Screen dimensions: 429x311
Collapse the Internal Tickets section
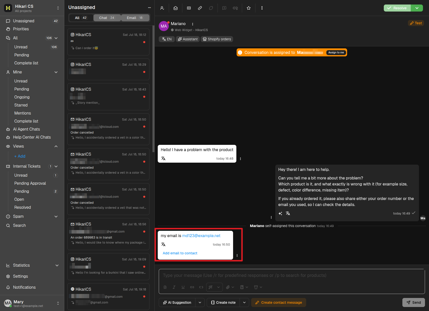(56, 166)
